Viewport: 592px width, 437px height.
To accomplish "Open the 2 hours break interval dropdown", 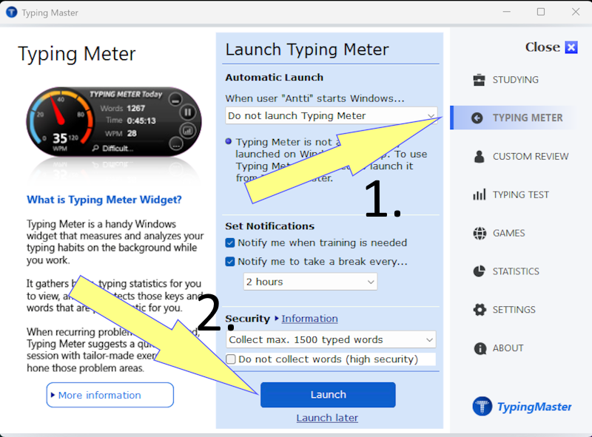I will coord(310,282).
